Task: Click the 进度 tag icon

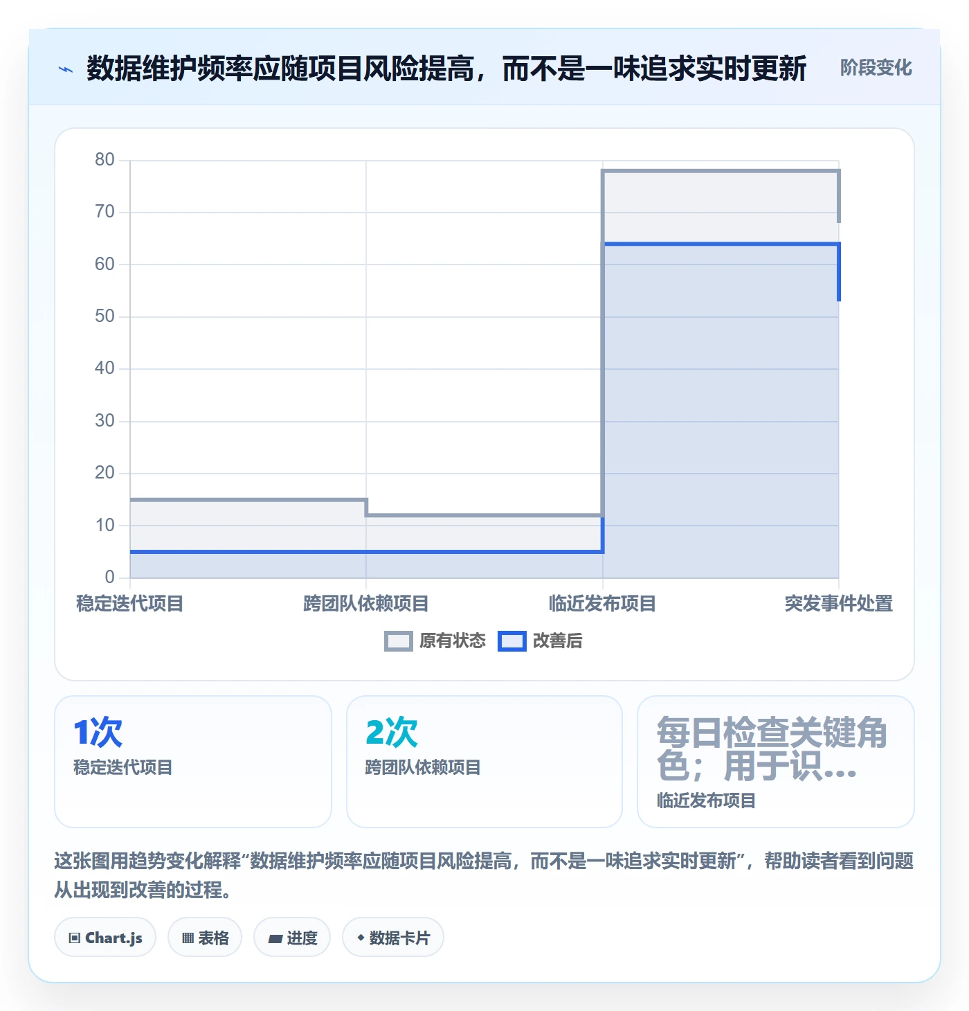Action: point(275,938)
